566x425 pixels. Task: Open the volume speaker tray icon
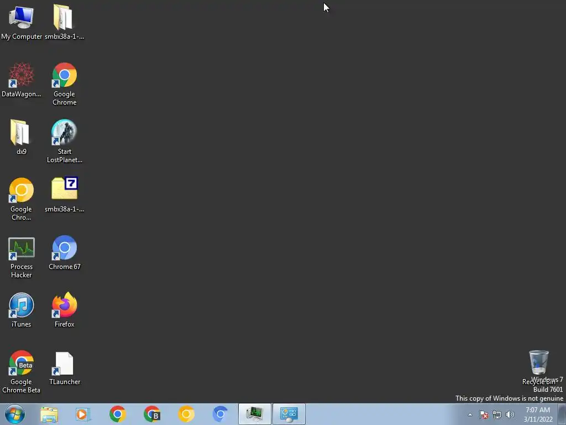tap(510, 414)
